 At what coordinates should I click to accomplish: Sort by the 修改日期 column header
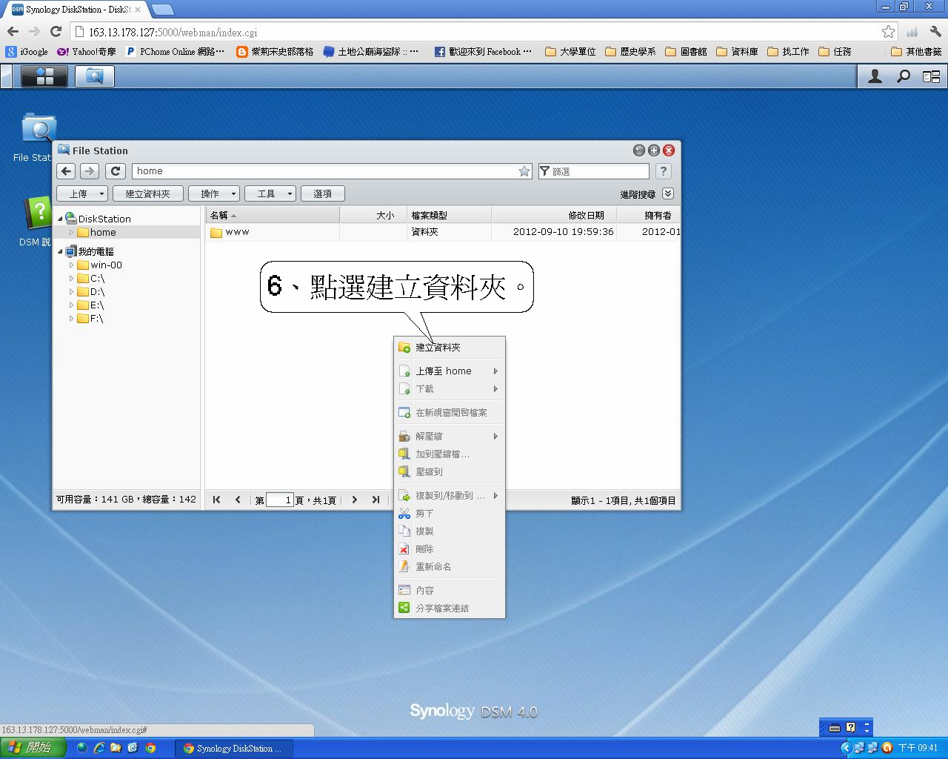[x=554, y=215]
